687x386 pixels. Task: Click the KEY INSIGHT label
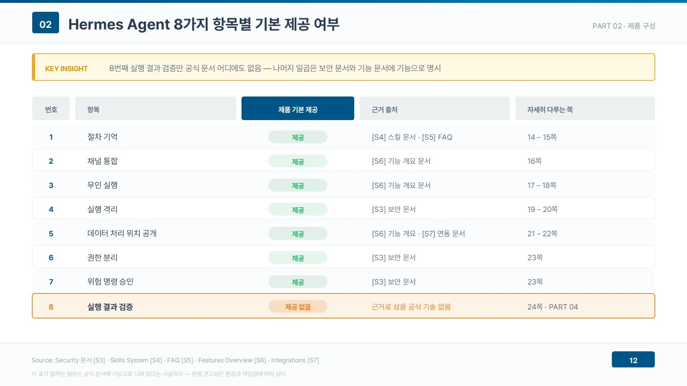click(66, 69)
